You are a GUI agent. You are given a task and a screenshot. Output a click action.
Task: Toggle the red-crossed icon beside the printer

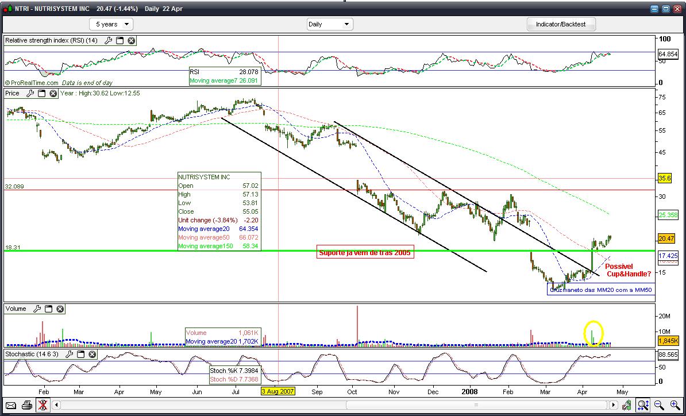pos(43,405)
